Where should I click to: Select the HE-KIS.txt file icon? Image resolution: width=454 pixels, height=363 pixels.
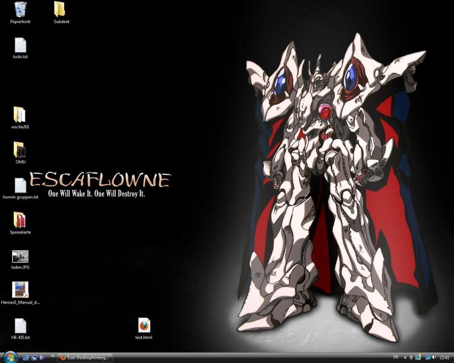coord(20,325)
